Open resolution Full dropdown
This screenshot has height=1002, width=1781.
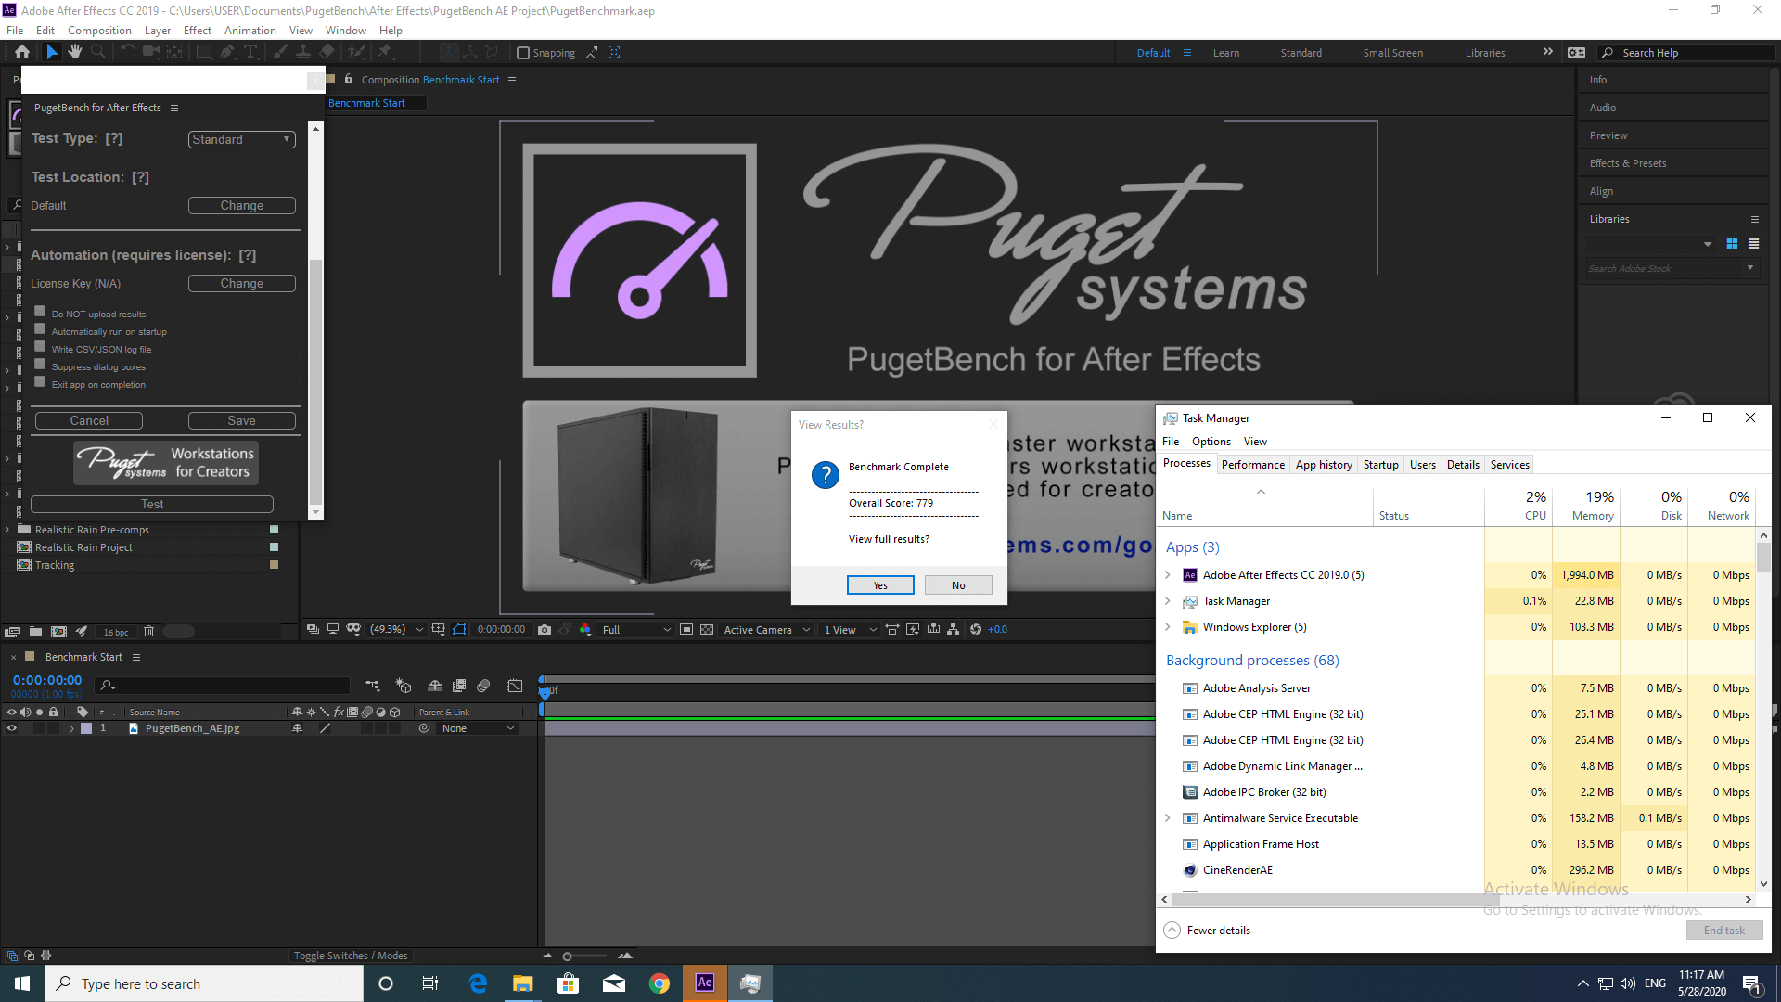tap(635, 630)
